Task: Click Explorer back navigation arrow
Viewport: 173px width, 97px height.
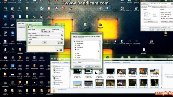Action: tap(52, 59)
